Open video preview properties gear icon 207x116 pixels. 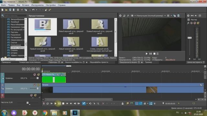(x=120, y=16)
